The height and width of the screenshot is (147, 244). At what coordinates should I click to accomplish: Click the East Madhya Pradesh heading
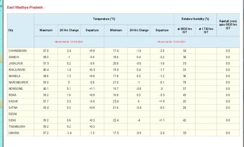click(26, 7)
